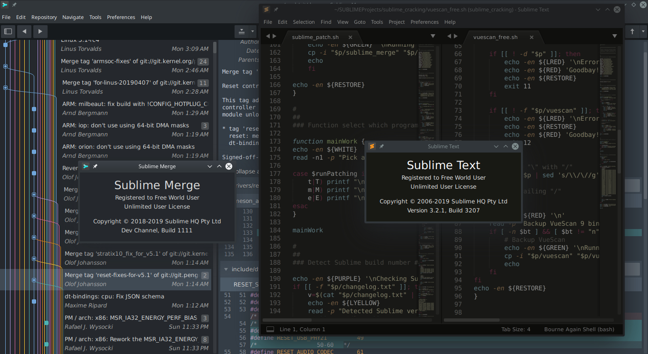This screenshot has width=648, height=354.
Task: Open Navigate menu in Sublime Merge
Action: pos(73,17)
